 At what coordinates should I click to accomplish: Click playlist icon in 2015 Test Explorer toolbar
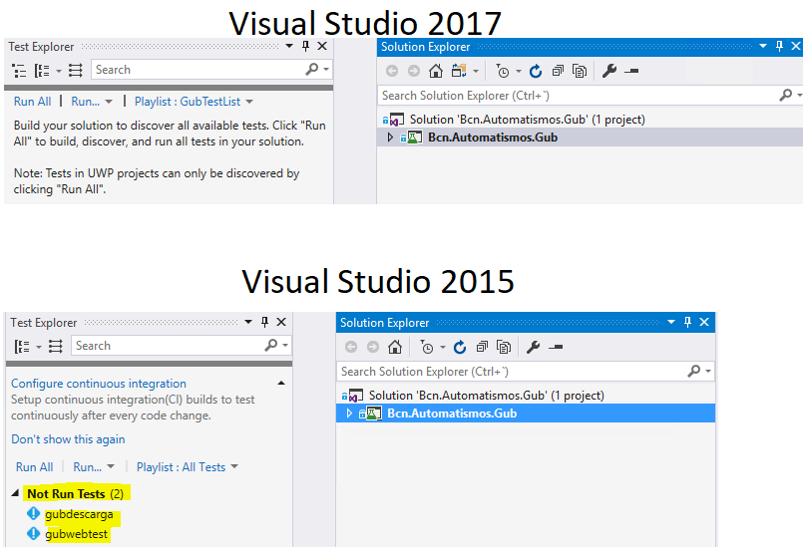pos(55,347)
